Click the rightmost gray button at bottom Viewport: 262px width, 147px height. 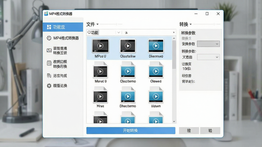point(210,130)
